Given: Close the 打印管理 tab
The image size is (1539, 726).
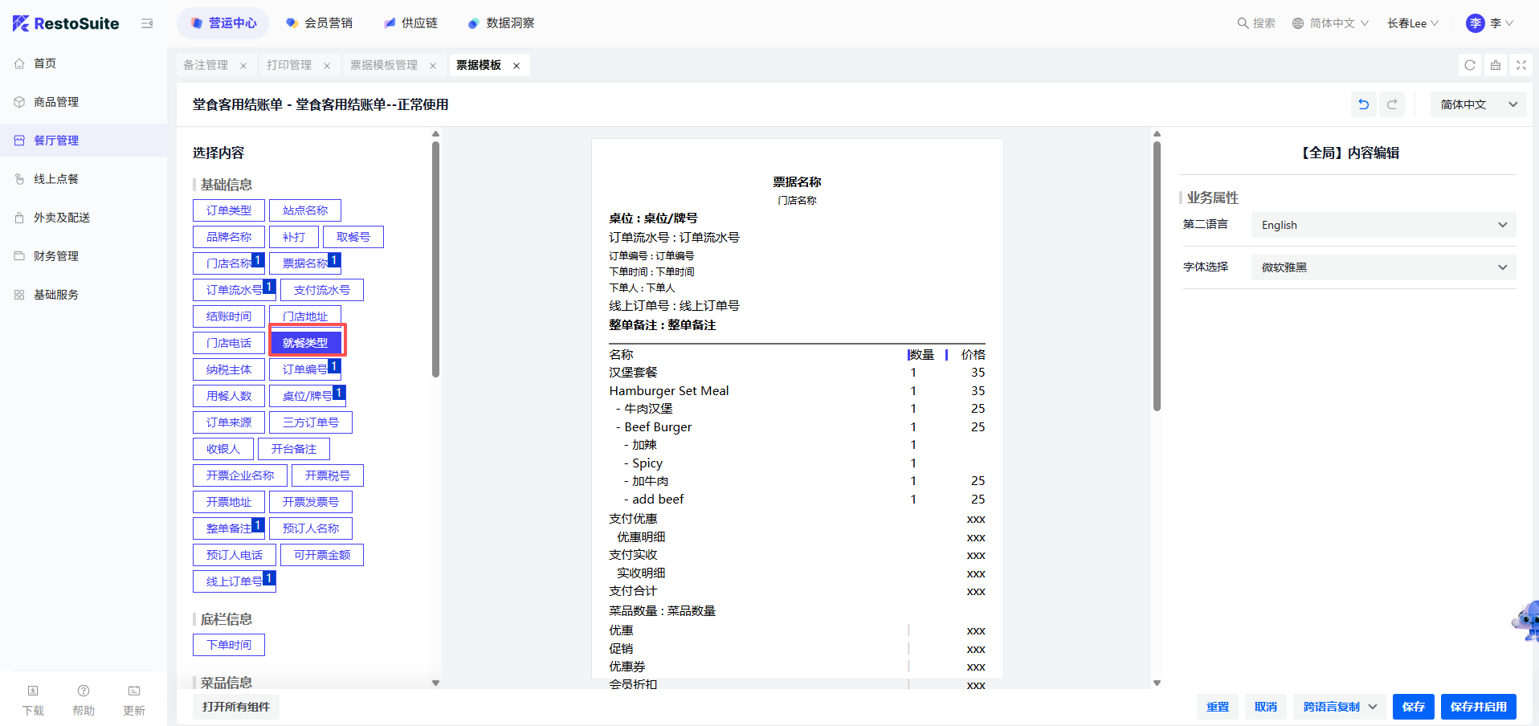Looking at the screenshot, I should (x=327, y=66).
